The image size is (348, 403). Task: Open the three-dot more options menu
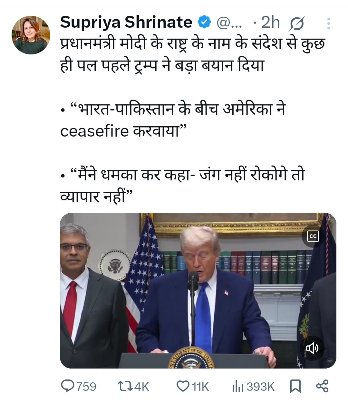pyautogui.click(x=328, y=24)
